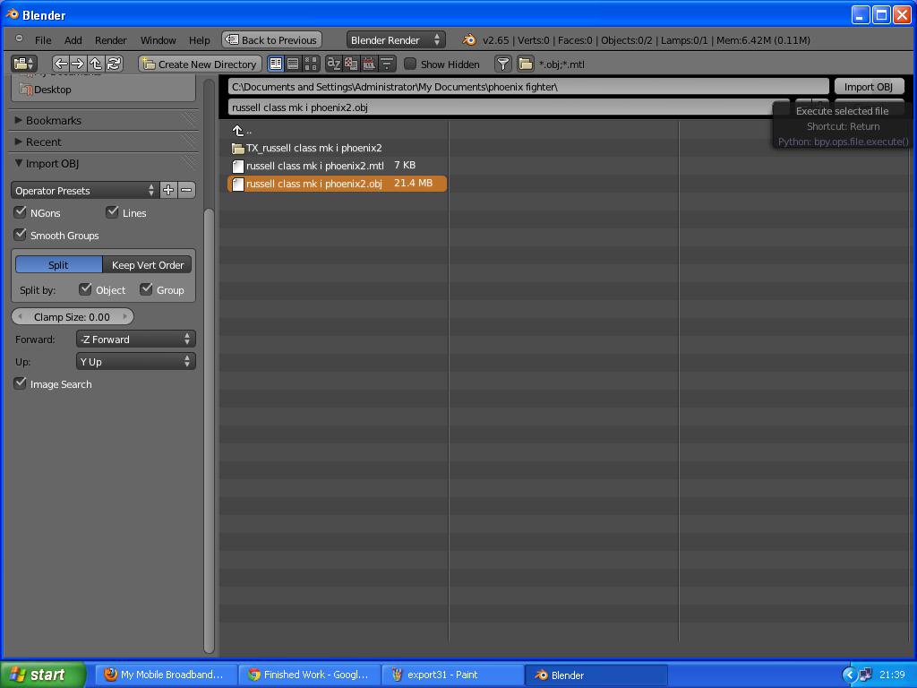Switch to long list display mode
The height and width of the screenshot is (688, 917).
point(293,64)
